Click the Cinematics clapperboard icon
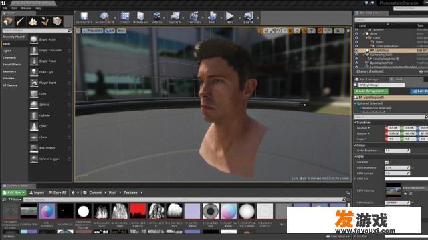This screenshot has width=428, height=240. (194, 16)
